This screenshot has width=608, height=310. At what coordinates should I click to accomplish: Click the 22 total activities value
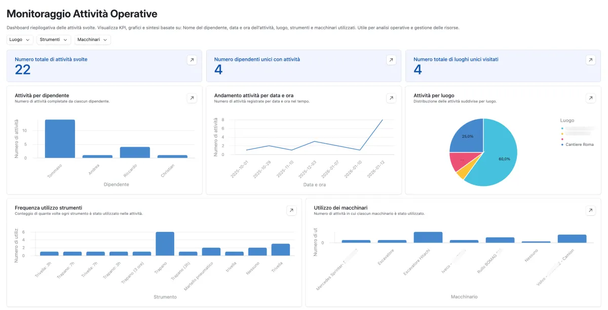click(x=23, y=70)
